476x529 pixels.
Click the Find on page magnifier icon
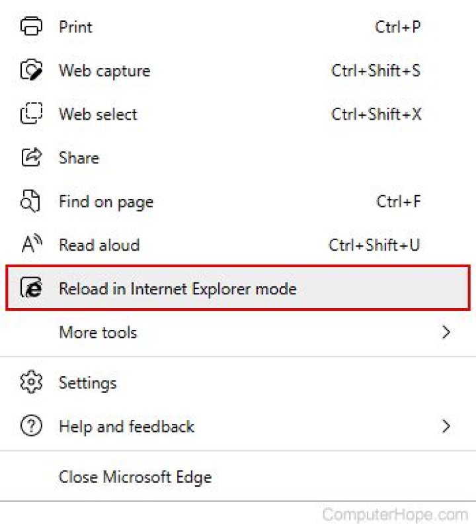(31, 202)
